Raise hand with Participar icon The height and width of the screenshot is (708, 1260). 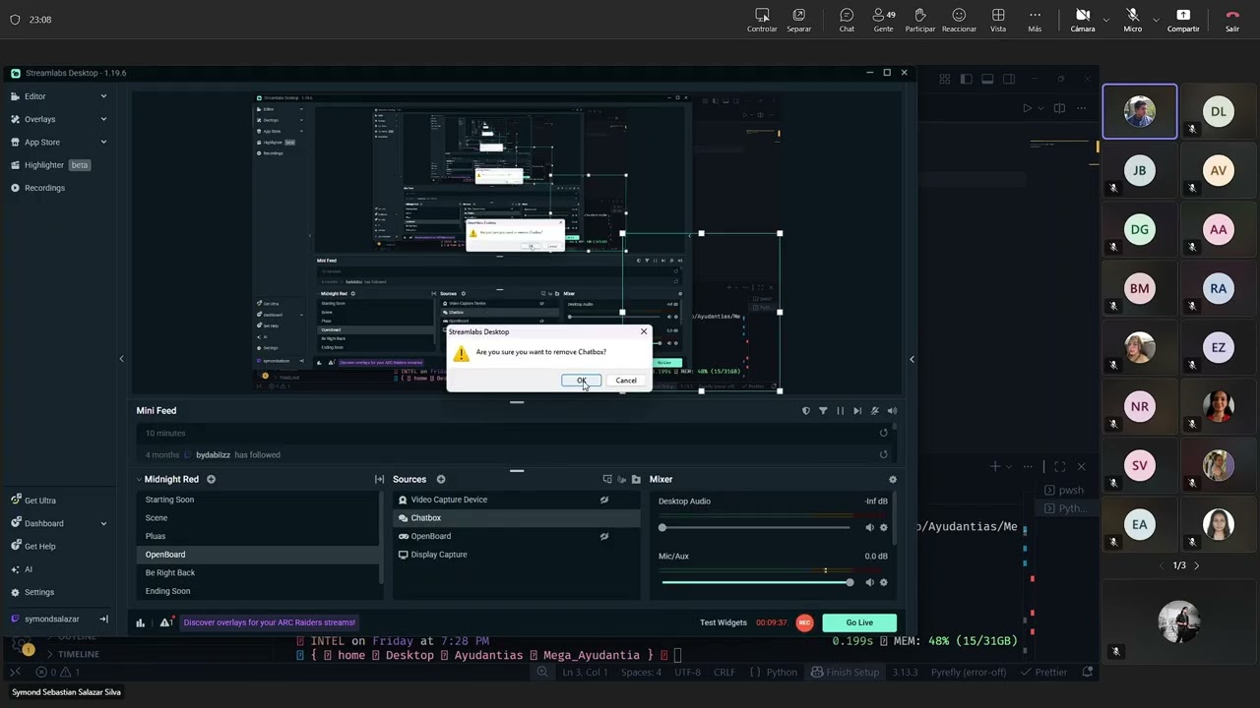920,20
